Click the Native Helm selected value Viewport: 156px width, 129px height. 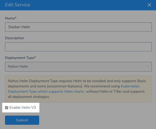coord(18,67)
